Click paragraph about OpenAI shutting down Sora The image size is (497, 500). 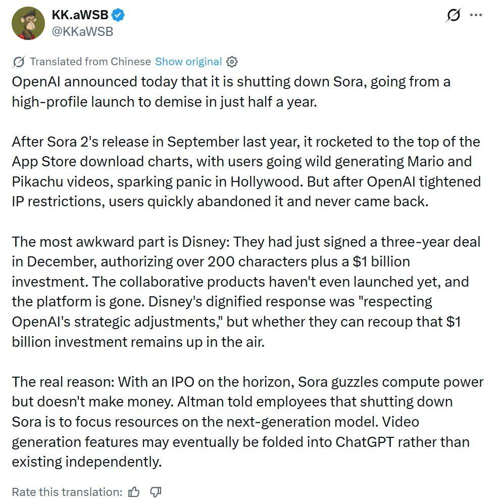(x=231, y=92)
